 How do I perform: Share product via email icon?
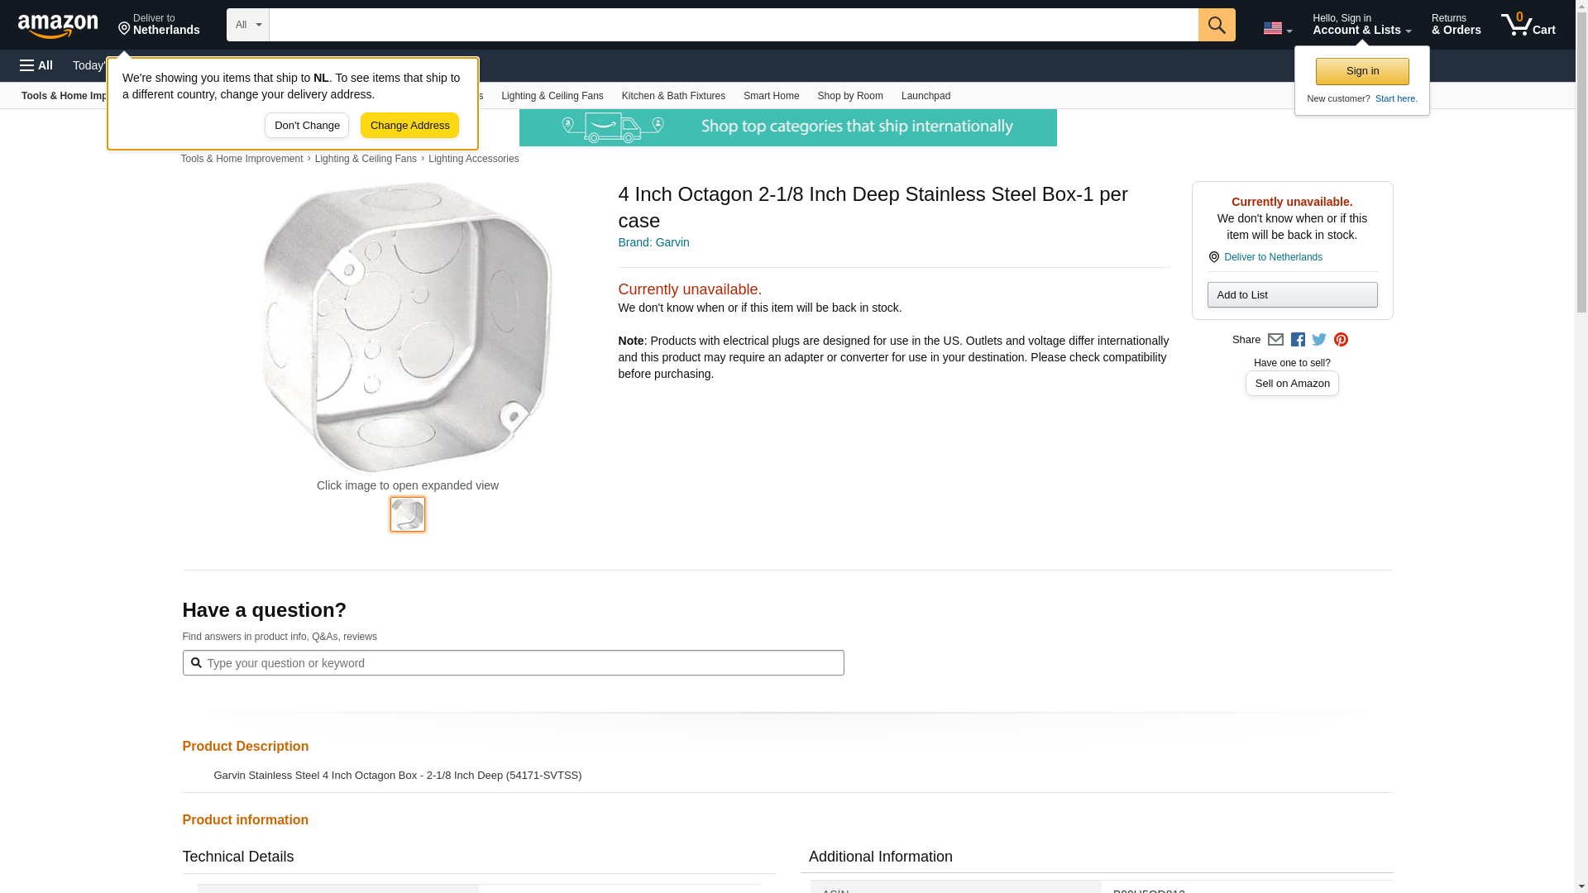(x=1275, y=340)
